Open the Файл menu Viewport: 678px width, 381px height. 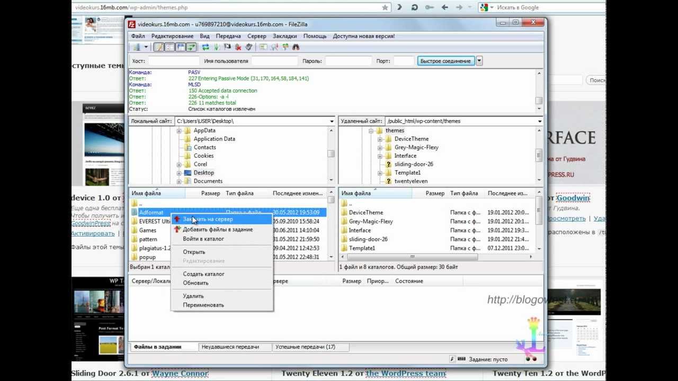138,36
